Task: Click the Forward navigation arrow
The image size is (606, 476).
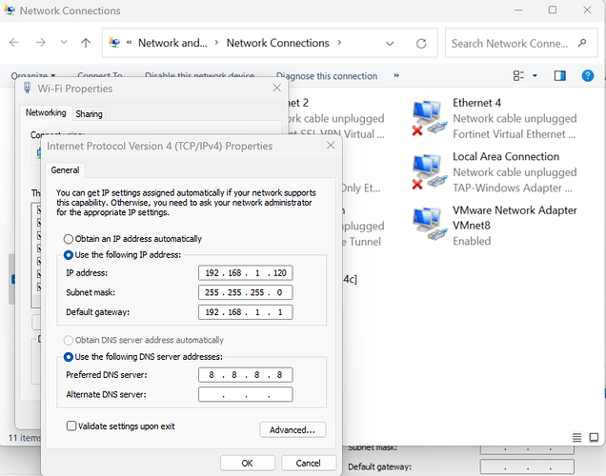Action: tap(40, 43)
